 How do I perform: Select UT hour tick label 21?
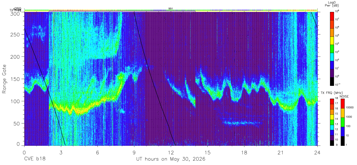[281, 152]
